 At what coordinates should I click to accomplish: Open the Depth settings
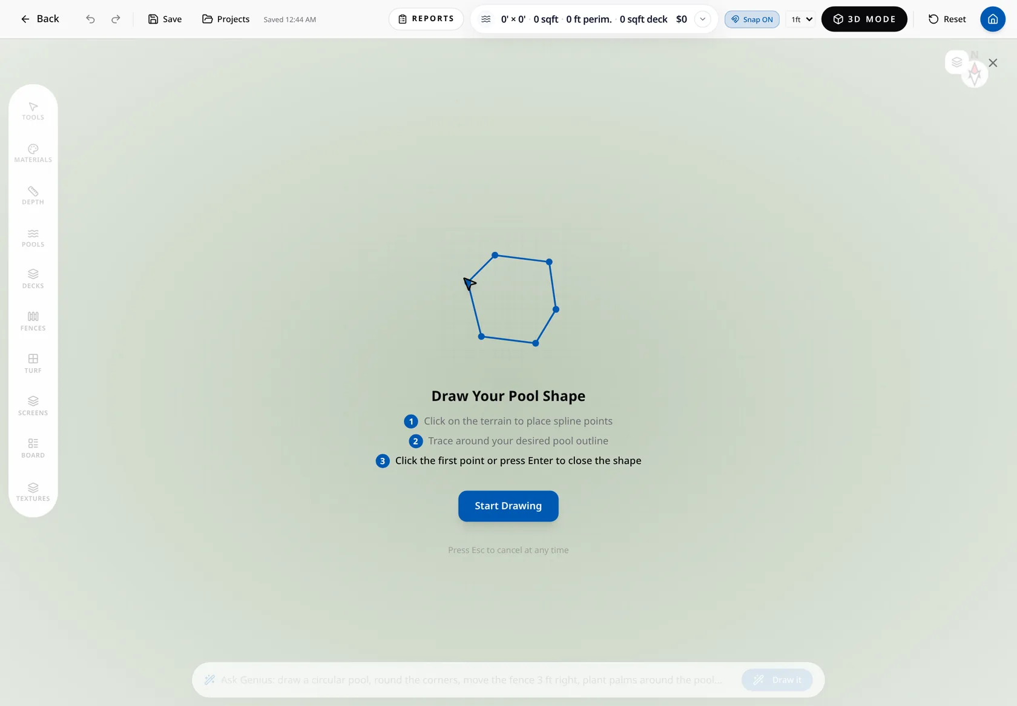pyautogui.click(x=33, y=196)
